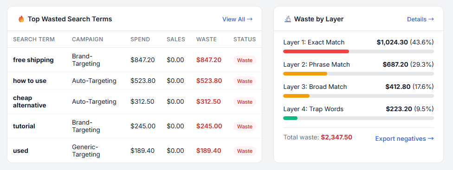Click the $412.80 (17.6%) value
The width and height of the screenshot is (453, 170).
[410, 87]
